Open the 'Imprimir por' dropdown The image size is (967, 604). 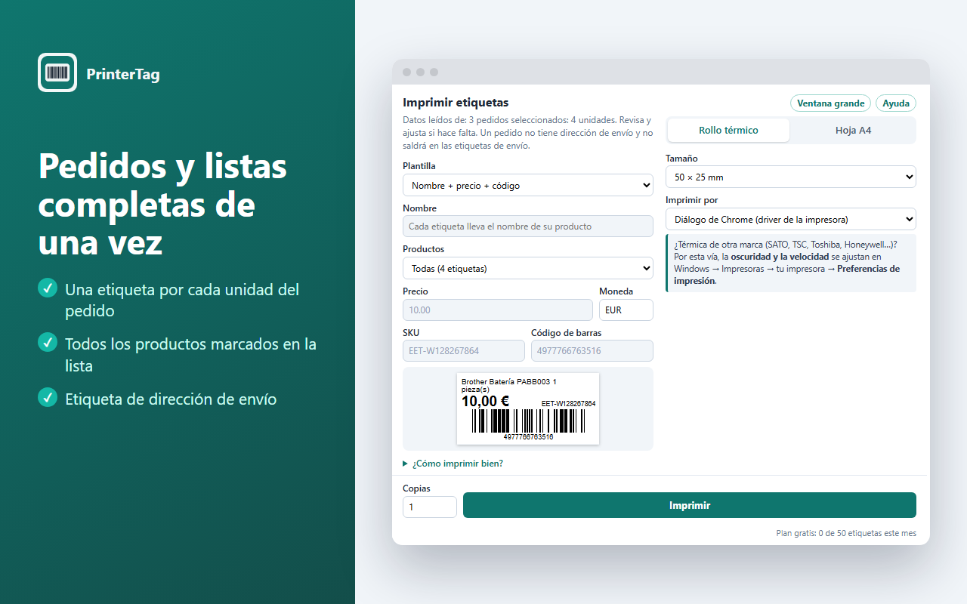(791, 220)
